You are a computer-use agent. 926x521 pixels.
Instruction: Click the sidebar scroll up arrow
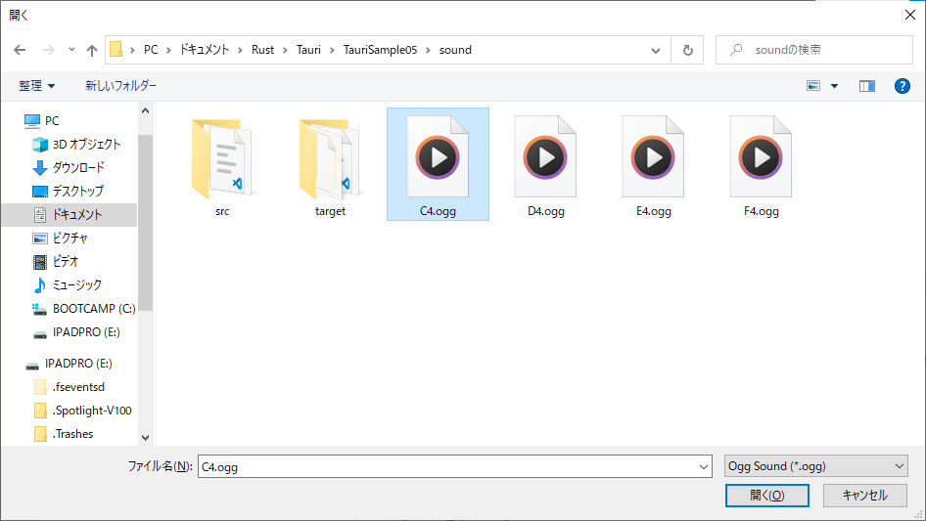tap(145, 110)
